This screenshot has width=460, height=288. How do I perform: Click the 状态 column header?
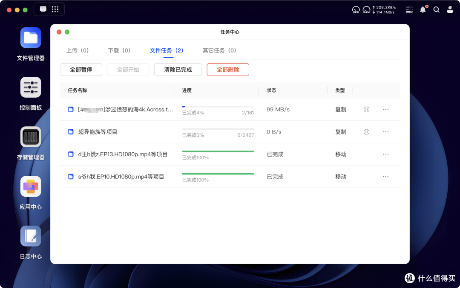[272, 90]
